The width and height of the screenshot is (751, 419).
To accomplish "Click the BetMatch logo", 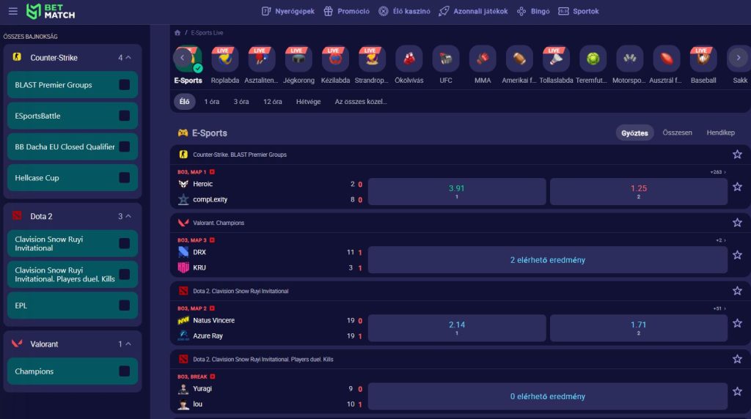I will coord(51,11).
